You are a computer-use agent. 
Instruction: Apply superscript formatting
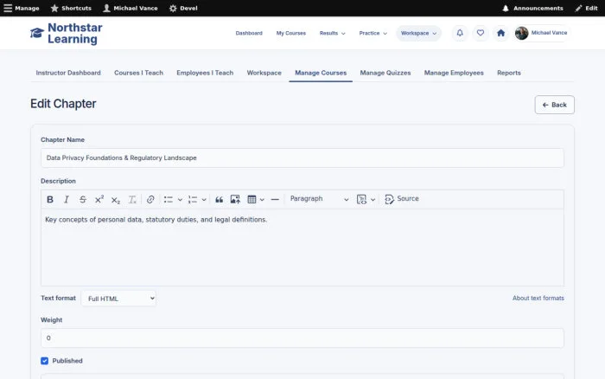[99, 199]
